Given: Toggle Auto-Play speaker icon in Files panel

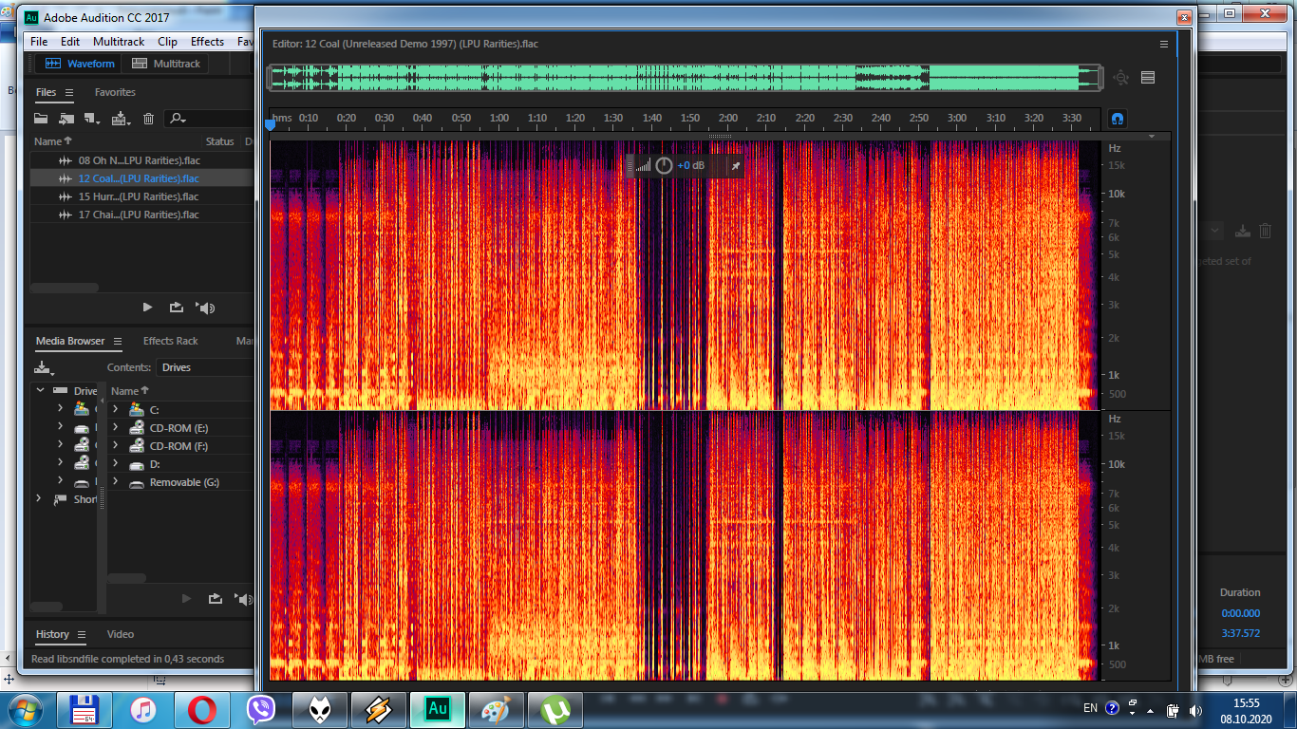Looking at the screenshot, I should (x=205, y=308).
